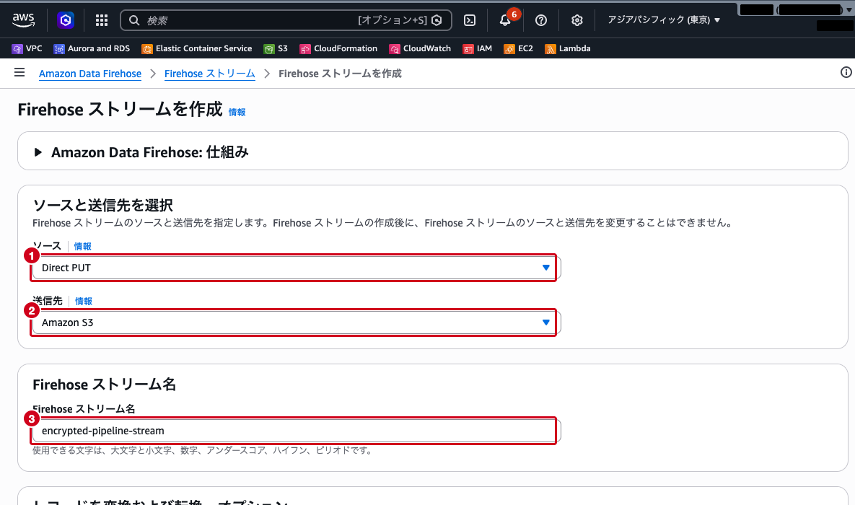
Task: Click 情報 link beside ソース label
Action: click(x=82, y=247)
